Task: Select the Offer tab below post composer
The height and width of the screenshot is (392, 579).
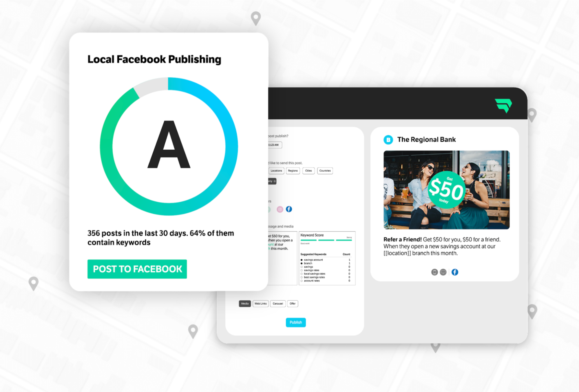Action: (292, 303)
